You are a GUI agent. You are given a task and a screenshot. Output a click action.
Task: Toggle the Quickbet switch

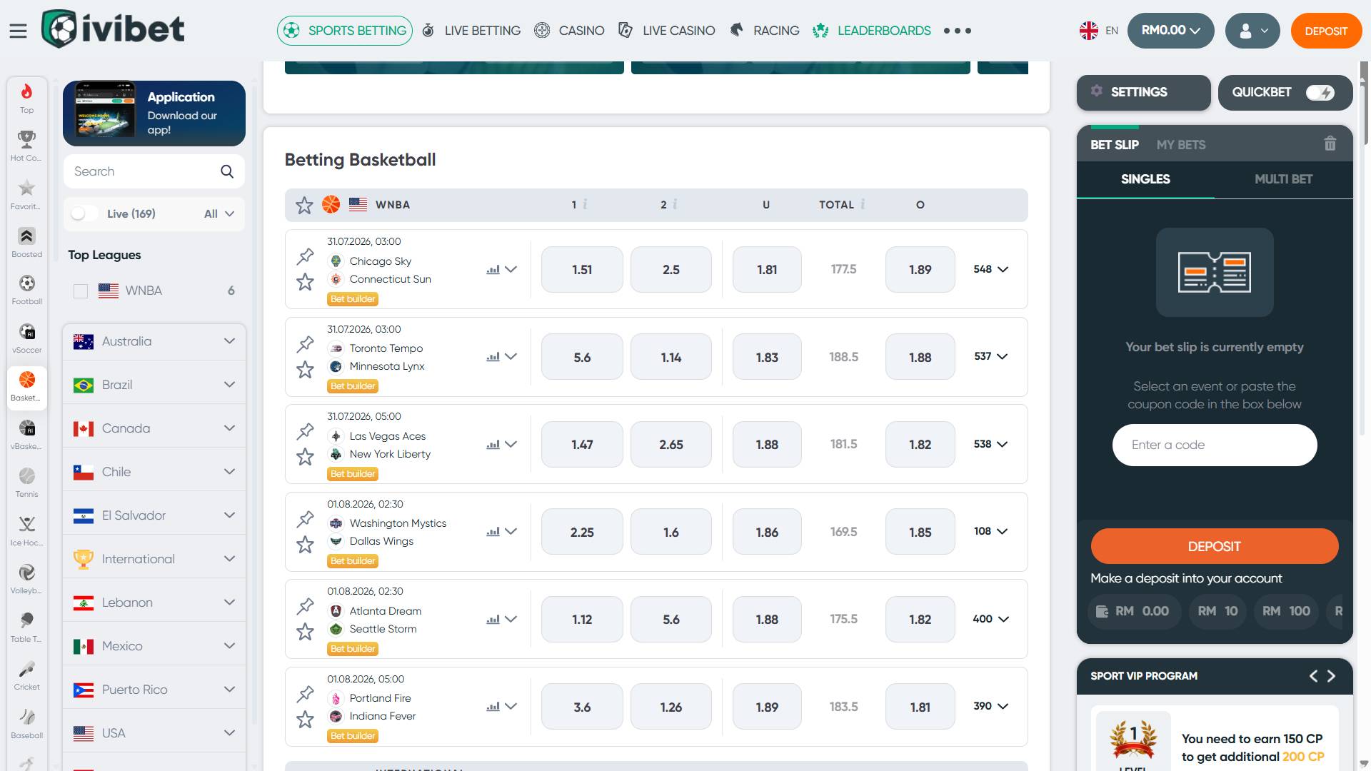[x=1320, y=93]
